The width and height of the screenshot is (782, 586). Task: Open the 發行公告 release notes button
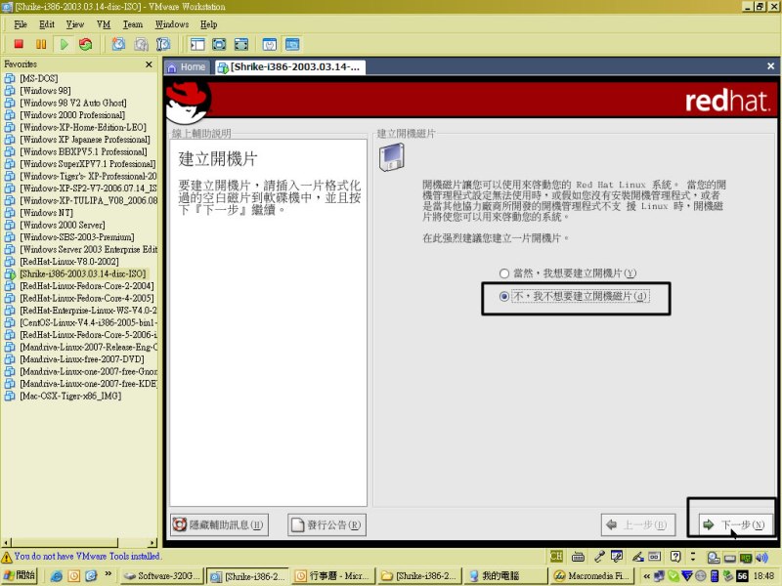[x=326, y=525]
